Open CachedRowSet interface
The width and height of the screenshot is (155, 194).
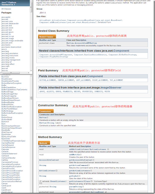(x=8, y=143)
